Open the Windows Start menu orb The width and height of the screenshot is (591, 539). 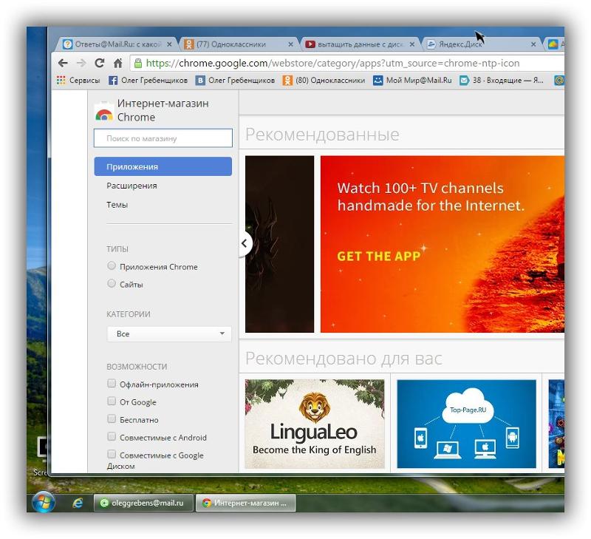tap(44, 502)
